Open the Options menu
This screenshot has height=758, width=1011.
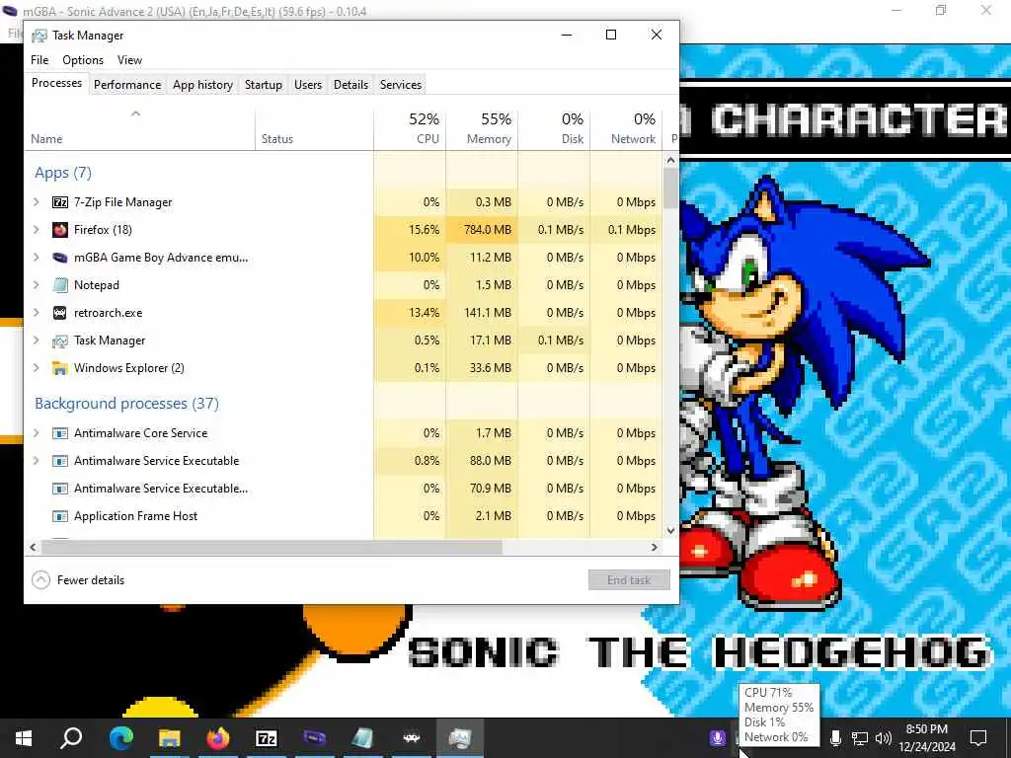(x=83, y=60)
